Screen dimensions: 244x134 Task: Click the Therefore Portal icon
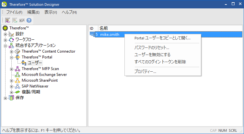click(x=17, y=57)
